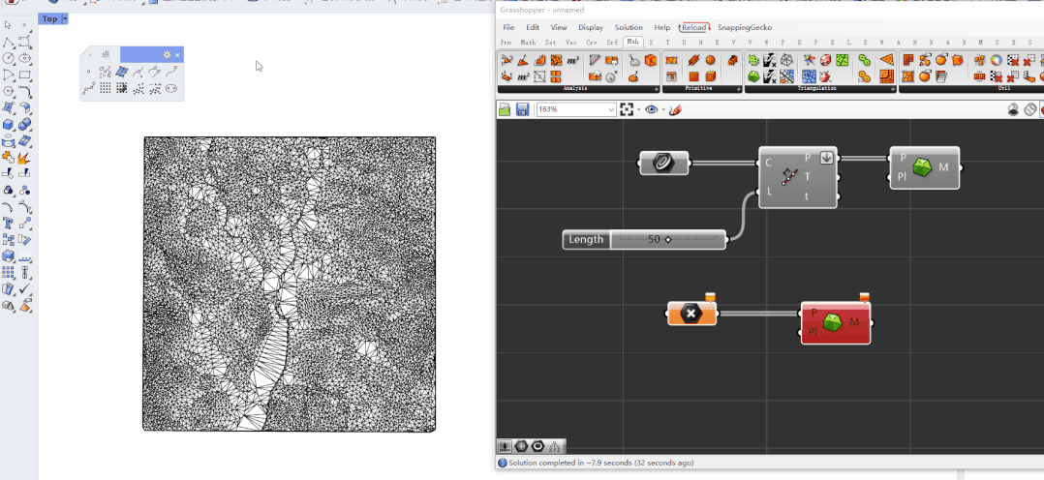Screen dimensions: 1044x480
Task: Click the reverse arrow badge on Divide Length P output
Action: click(x=826, y=158)
